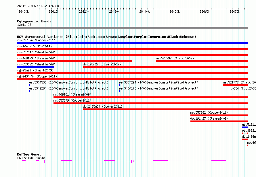Click the 12p11.22 cytogenetic band bar

click(x=132, y=28)
